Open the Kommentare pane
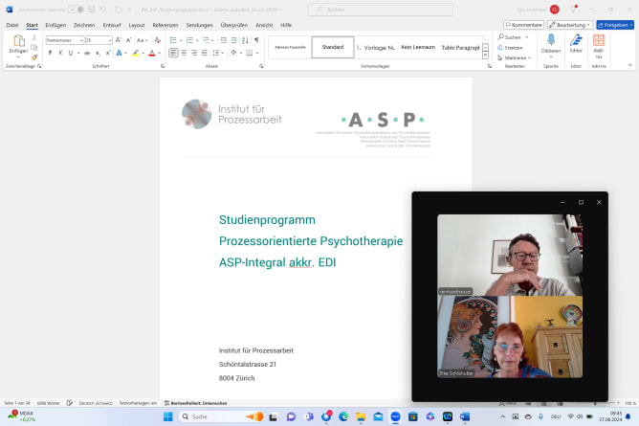Image resolution: width=639 pixels, height=426 pixels. 523,25
